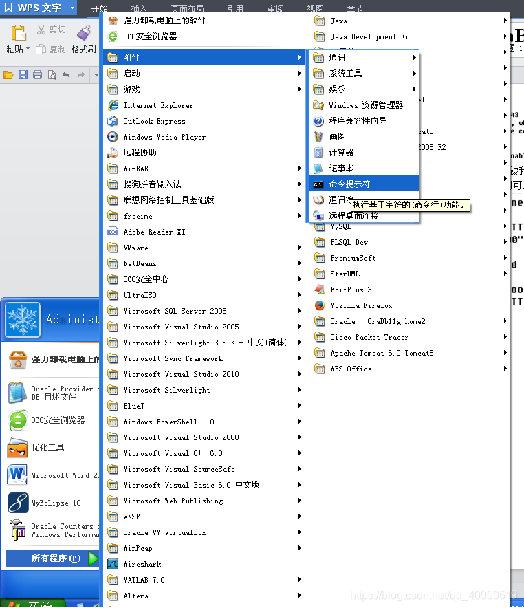This screenshot has height=608, width=524.
Task: Click Remote Desktop Connection (远程桌面连接) icon
Action: [318, 215]
